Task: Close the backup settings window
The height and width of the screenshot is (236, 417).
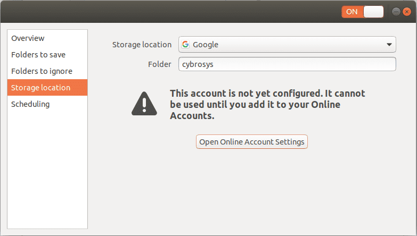Action: (x=406, y=12)
